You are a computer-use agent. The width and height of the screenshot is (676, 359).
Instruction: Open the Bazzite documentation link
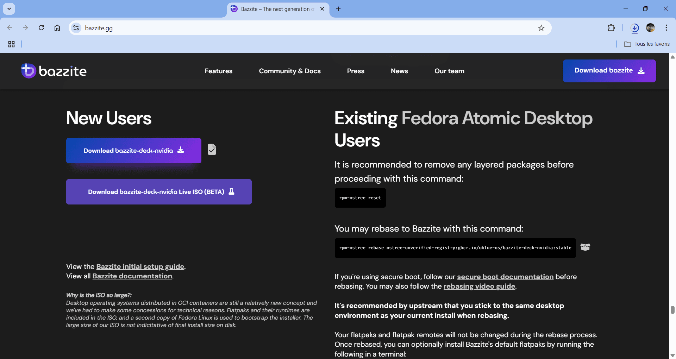(x=132, y=276)
